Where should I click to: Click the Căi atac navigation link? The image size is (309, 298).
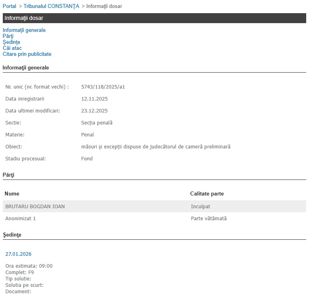(x=12, y=48)
